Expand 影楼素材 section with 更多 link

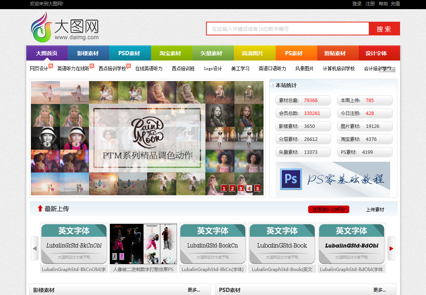pos(194,290)
